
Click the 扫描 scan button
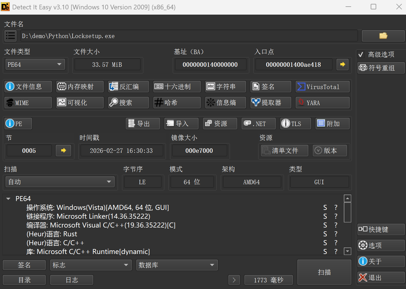tap(324, 272)
